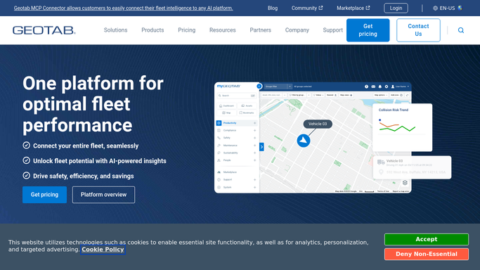Expand the blue side panel chevron on map

click(x=261, y=147)
